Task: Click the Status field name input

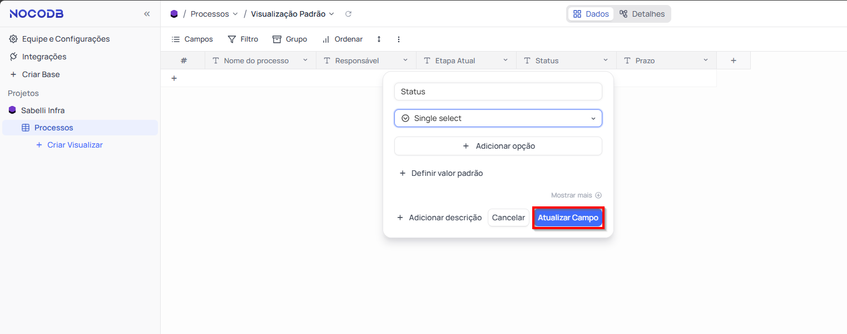Action: (x=498, y=92)
